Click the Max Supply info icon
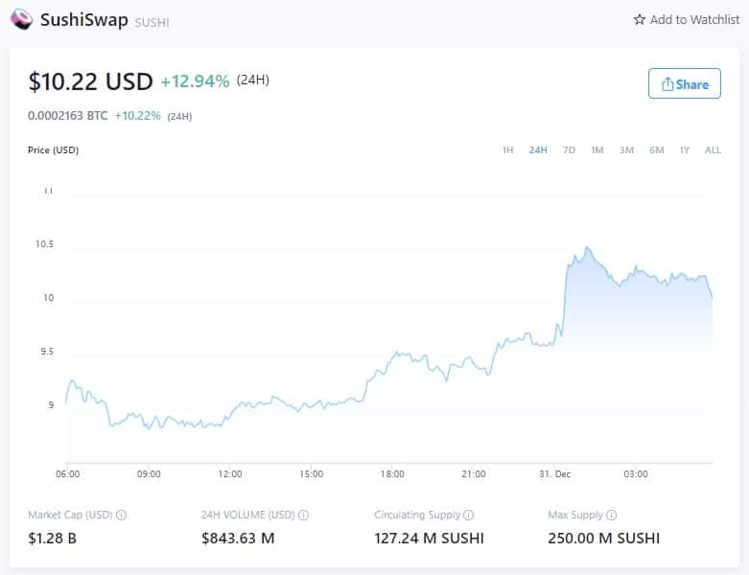749x575 pixels. (612, 515)
